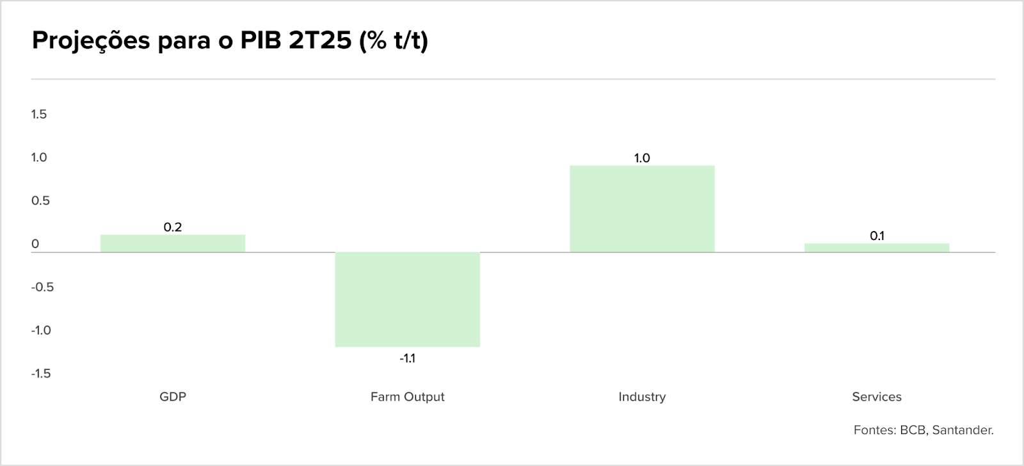Image resolution: width=1024 pixels, height=466 pixels.
Task: Select the 0 tick on the y-axis
Action: (35, 244)
